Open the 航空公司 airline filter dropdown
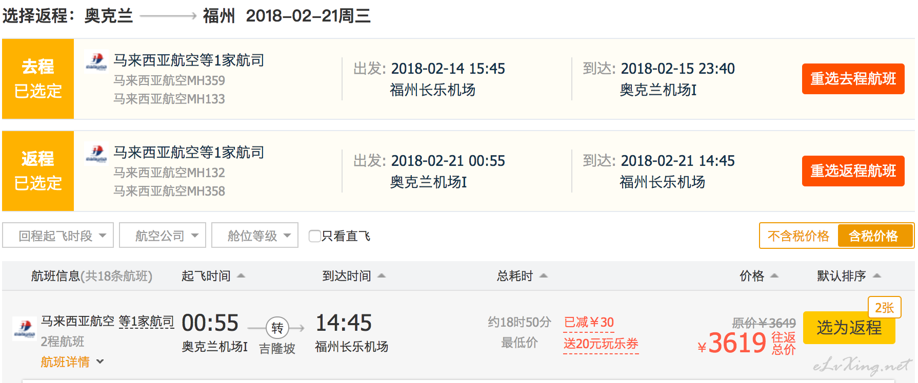918x383 pixels. 163,236
